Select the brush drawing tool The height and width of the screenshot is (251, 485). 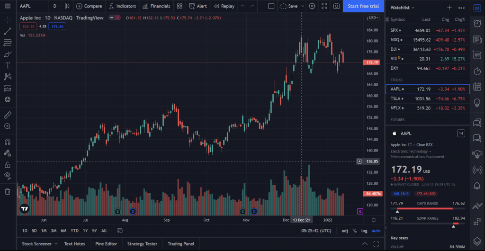[8, 54]
